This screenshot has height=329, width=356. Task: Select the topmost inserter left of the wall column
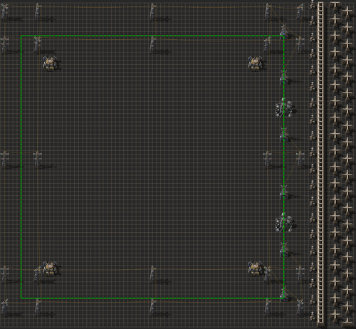click(312, 5)
